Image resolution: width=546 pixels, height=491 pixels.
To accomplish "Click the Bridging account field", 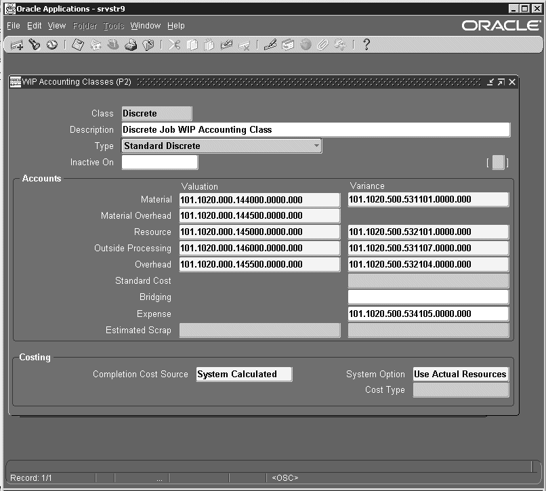I will click(428, 297).
